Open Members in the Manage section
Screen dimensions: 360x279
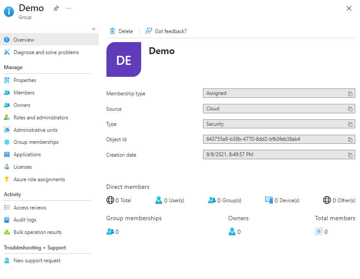pos(24,93)
